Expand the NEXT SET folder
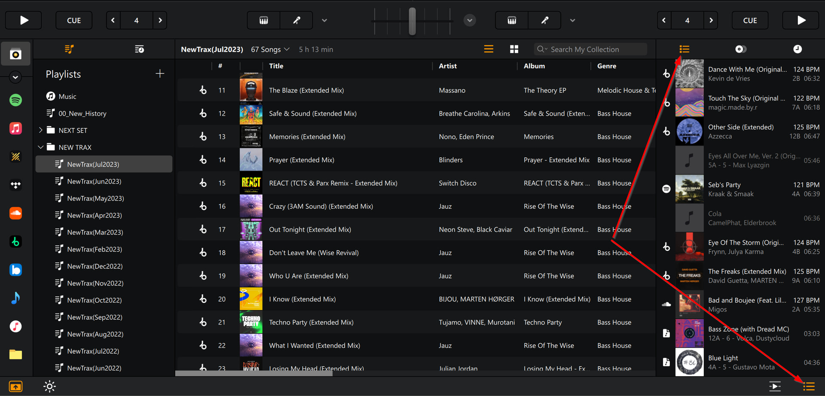Screen dimensions: 825x396 pos(41,130)
